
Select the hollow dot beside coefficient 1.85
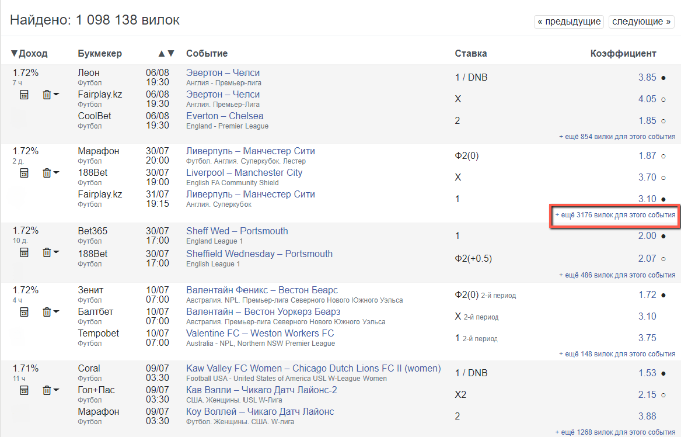663,122
